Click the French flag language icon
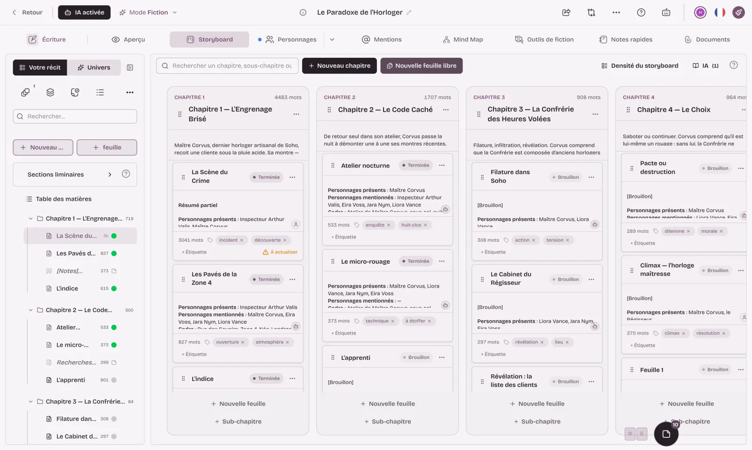 click(720, 13)
